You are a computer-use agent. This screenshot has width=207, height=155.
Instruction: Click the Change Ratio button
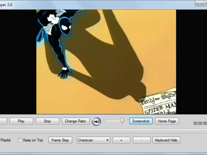click(x=76, y=121)
